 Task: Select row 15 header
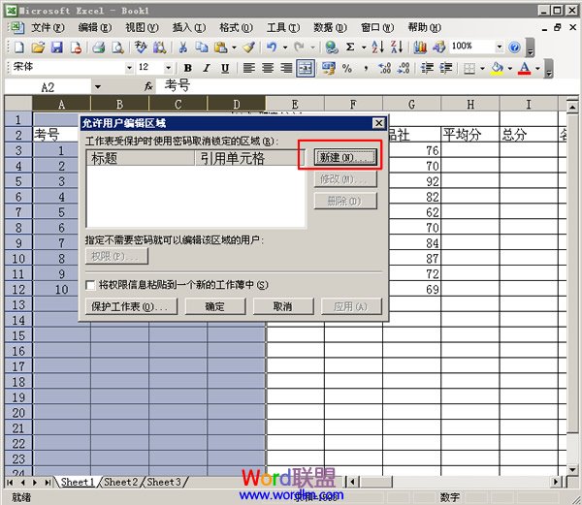[18, 336]
